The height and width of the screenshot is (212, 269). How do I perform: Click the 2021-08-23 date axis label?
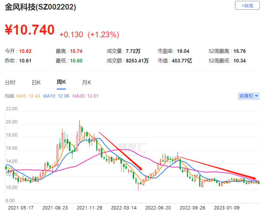click(55, 208)
